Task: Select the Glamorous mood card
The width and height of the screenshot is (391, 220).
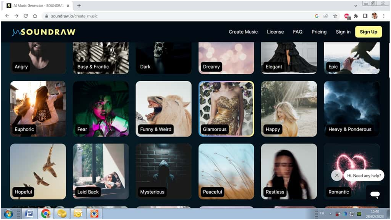Action: click(x=226, y=109)
